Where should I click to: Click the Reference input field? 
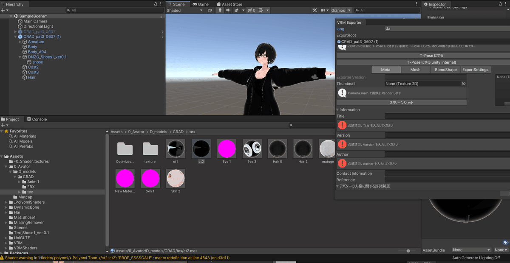(x=447, y=180)
